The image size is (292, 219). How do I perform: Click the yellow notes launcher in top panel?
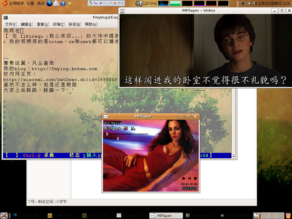[x=70, y=3]
